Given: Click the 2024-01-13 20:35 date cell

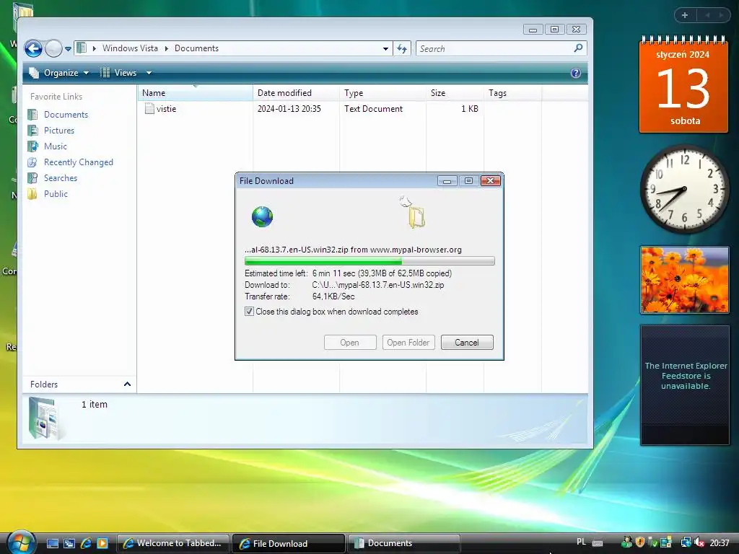Looking at the screenshot, I should [x=289, y=109].
